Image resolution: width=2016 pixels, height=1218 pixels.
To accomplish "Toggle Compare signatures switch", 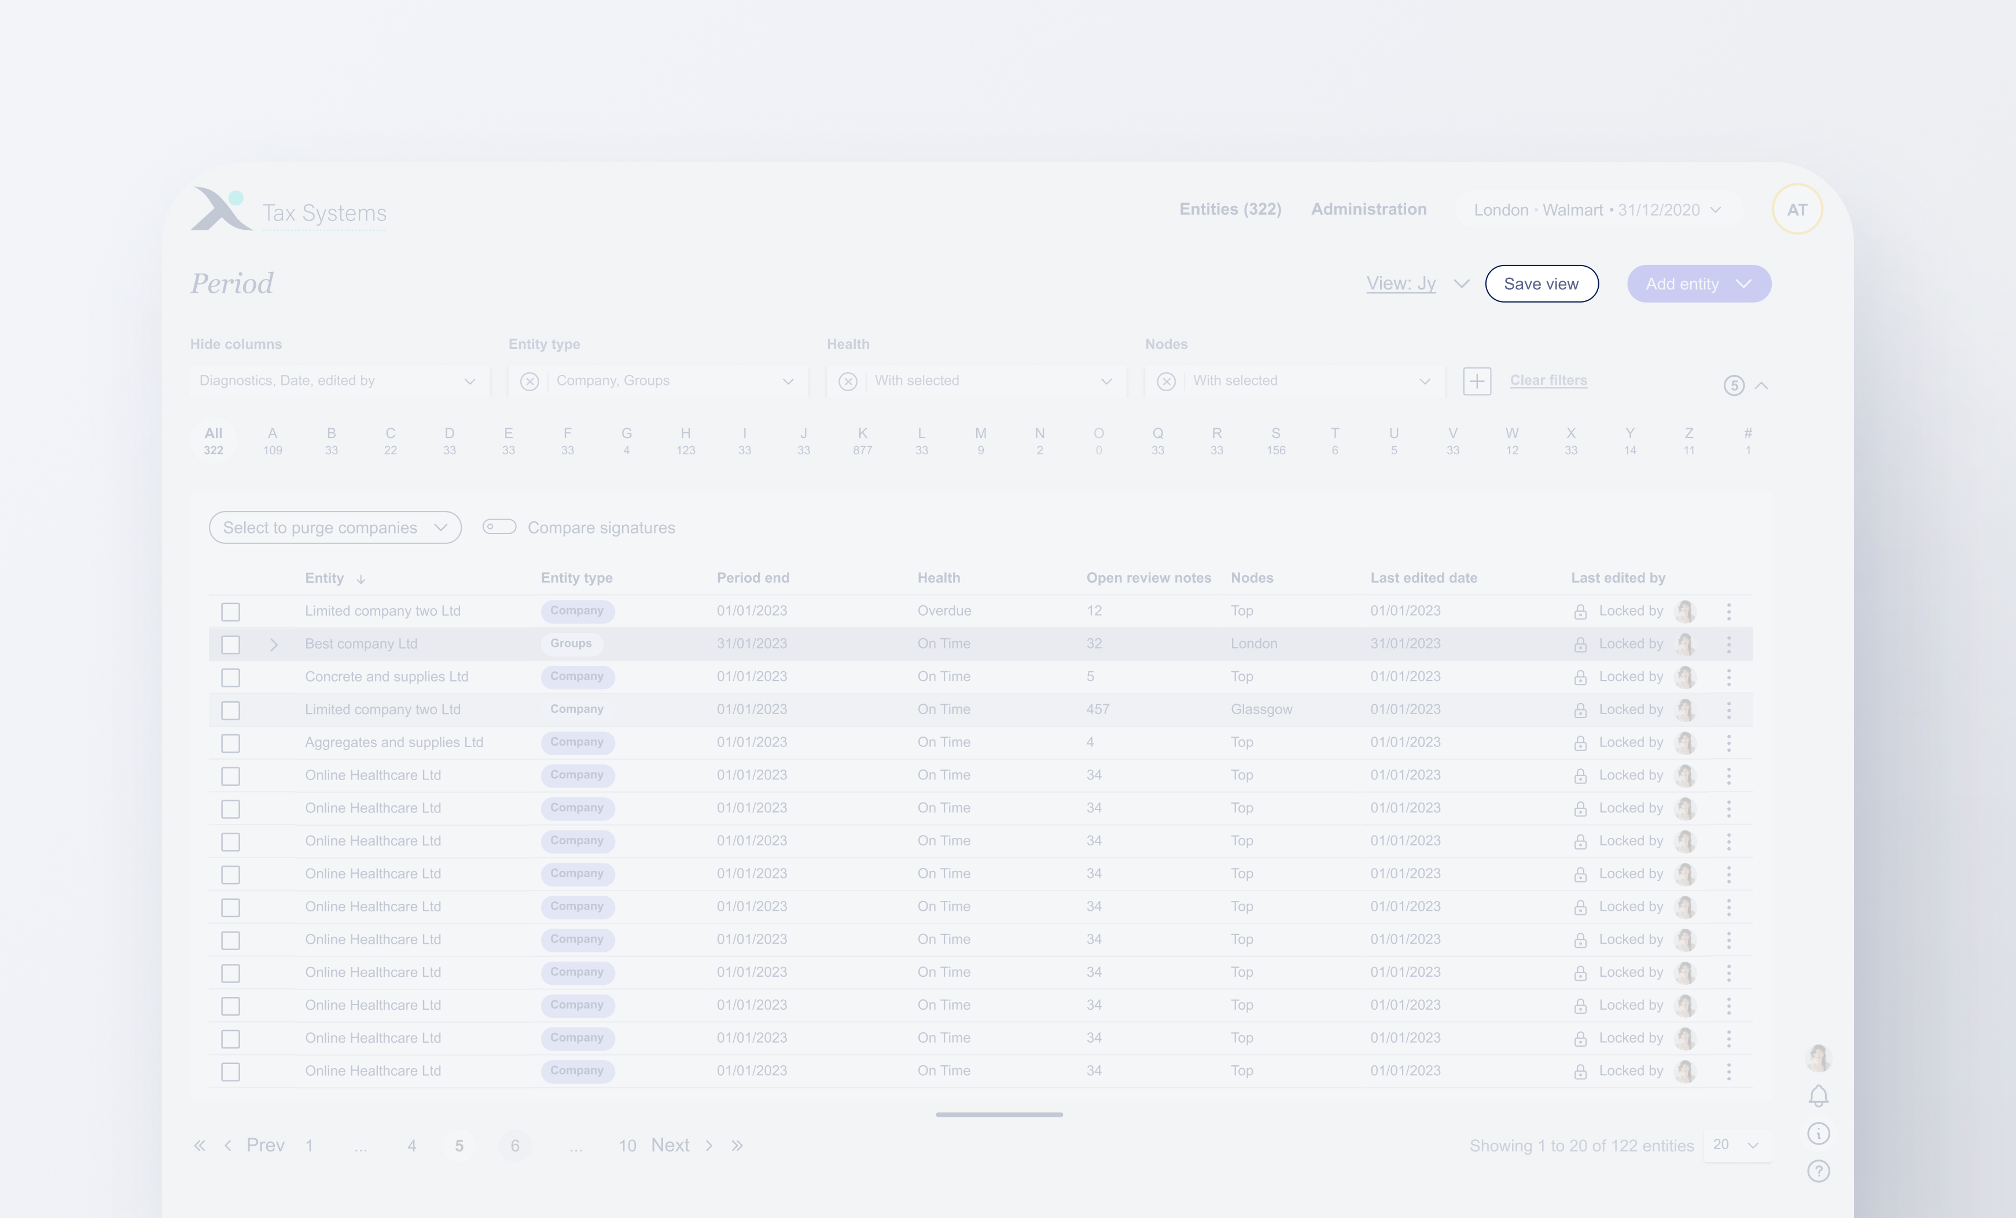I will (499, 527).
